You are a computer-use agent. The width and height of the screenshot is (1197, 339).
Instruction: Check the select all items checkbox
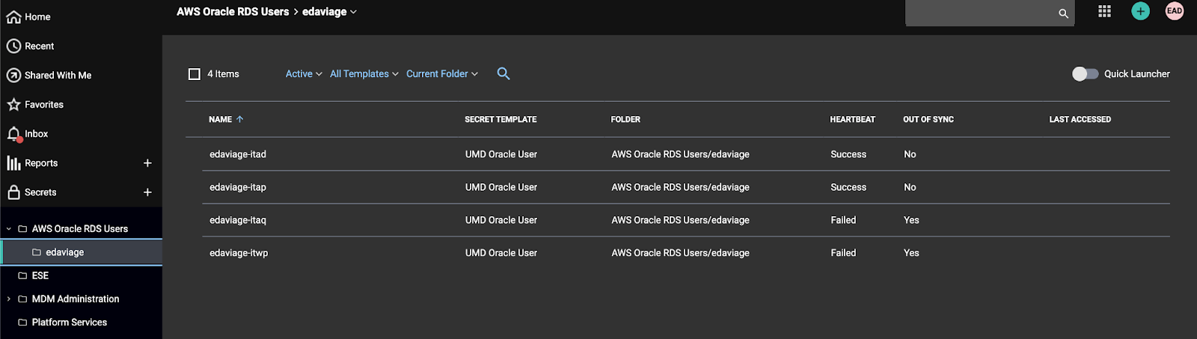click(x=195, y=74)
